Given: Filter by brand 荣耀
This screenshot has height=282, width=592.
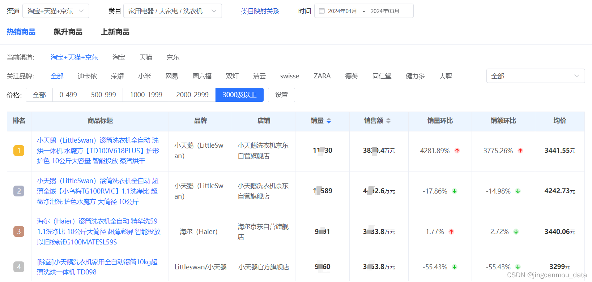Looking at the screenshot, I should (118, 76).
